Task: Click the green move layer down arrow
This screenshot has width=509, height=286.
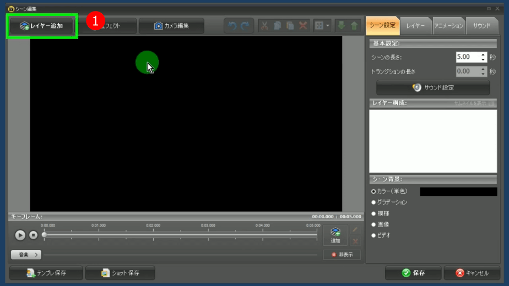Action: 341,26
